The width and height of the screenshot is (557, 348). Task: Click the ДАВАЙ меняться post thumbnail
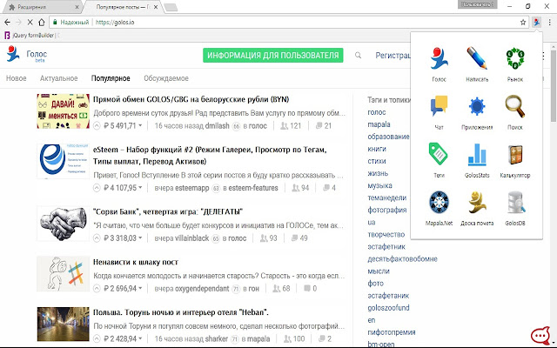64,111
